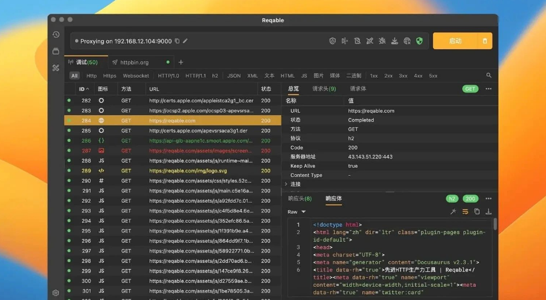Click the green 200 status badge

pyautogui.click(x=470, y=199)
